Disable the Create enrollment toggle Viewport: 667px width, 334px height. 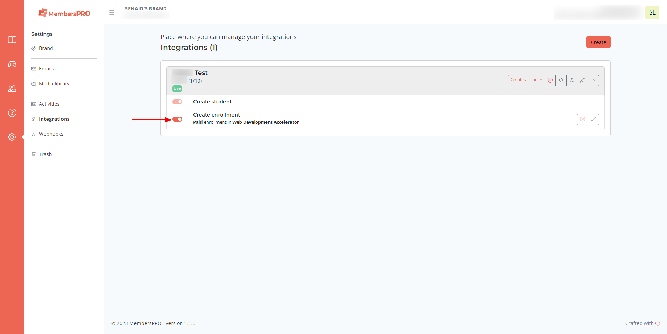coord(177,119)
